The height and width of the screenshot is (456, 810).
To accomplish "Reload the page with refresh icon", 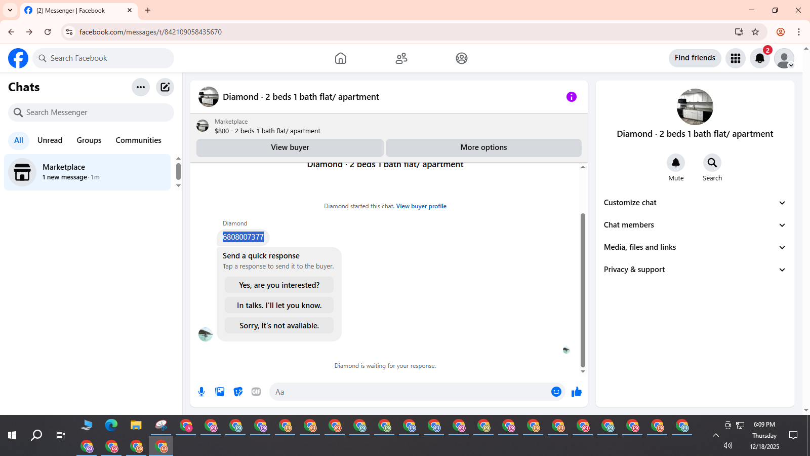I will 48,32.
